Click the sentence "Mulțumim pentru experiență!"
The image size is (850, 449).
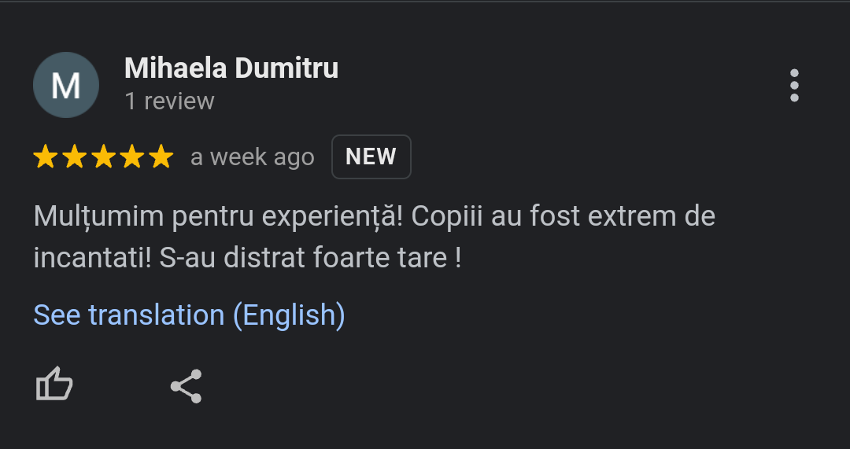click(219, 215)
